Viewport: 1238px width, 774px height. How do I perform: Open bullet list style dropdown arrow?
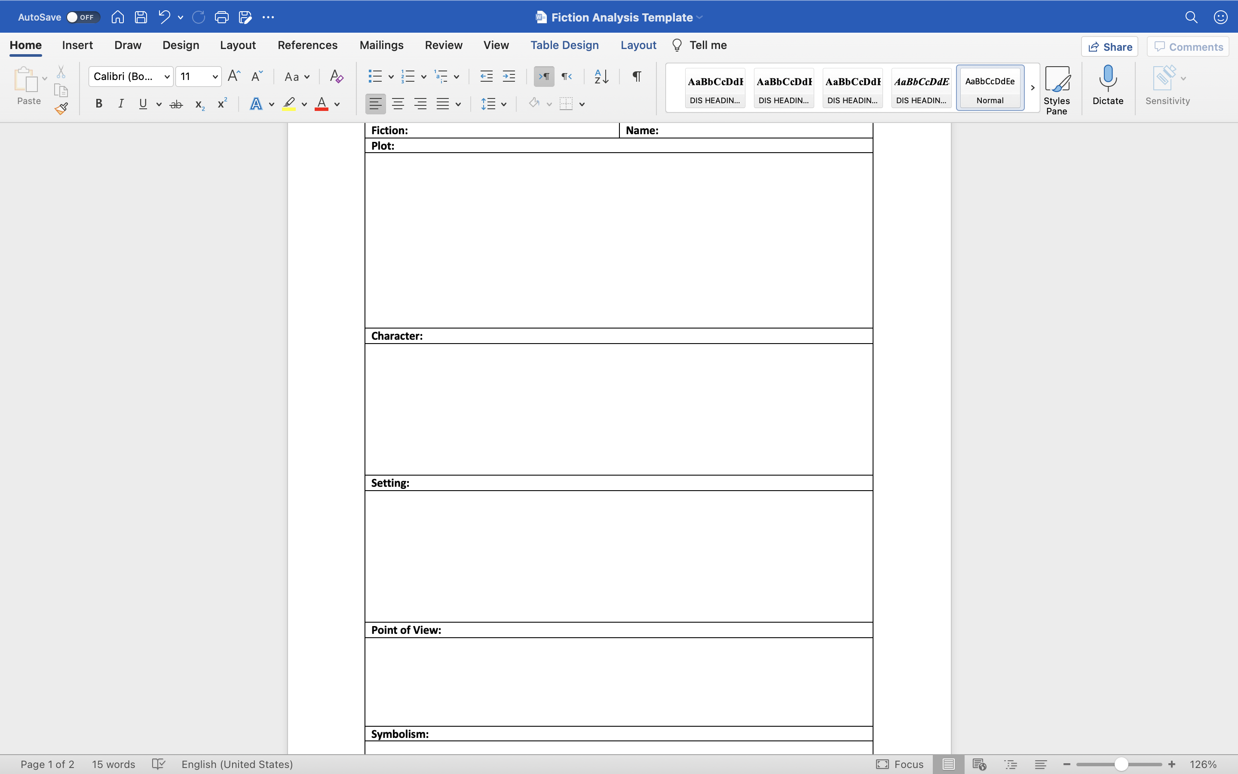click(391, 77)
